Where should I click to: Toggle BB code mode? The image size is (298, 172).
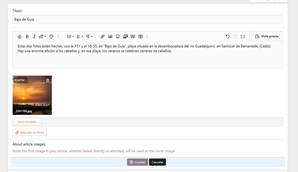coord(243,36)
